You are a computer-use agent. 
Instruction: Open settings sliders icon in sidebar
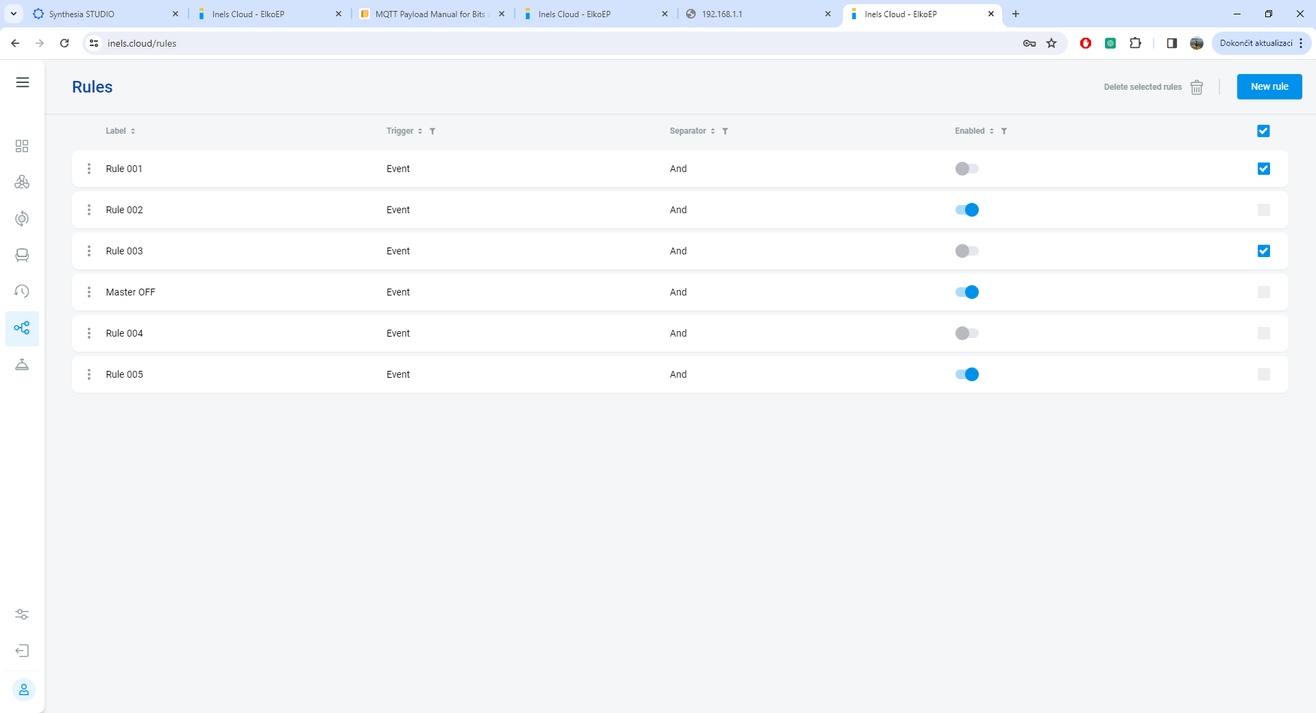(x=22, y=614)
